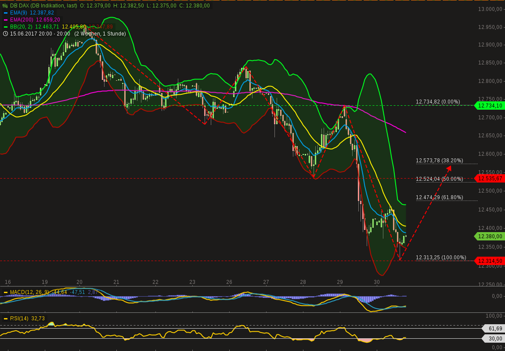This screenshot has height=351, width=505.
Task: Click the date range 15.06.2017 20:00 - 20:00
Action: pos(40,34)
